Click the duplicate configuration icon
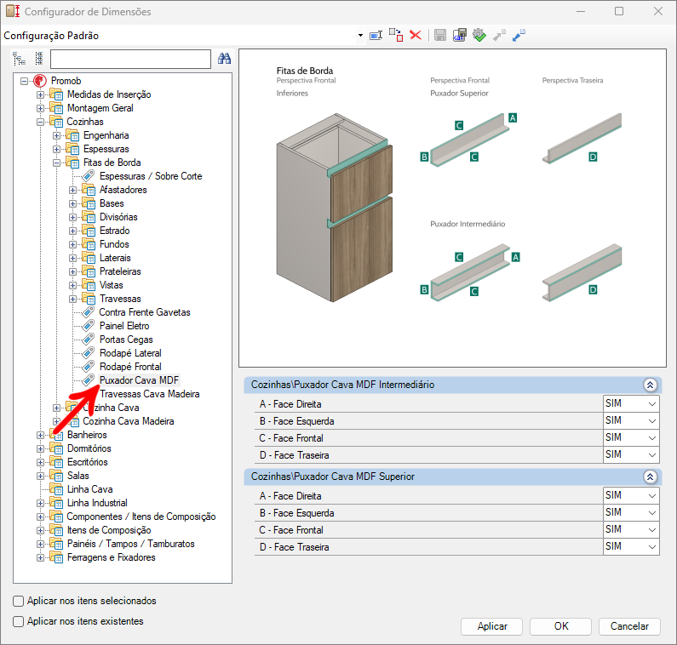 point(395,35)
